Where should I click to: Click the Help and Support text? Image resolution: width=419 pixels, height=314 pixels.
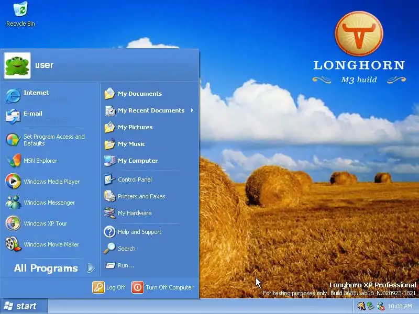click(x=139, y=232)
